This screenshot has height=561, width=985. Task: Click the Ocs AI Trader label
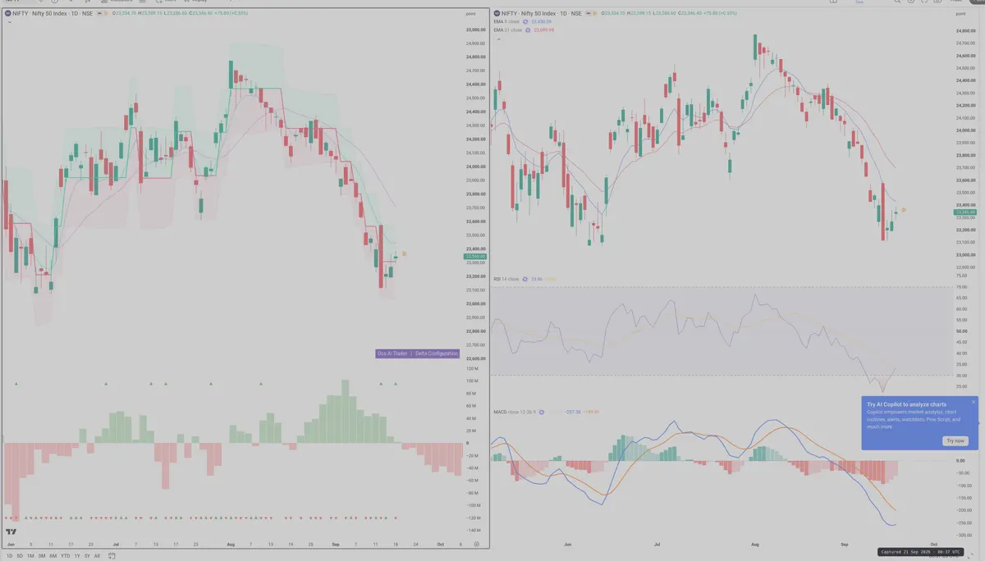(x=392, y=353)
